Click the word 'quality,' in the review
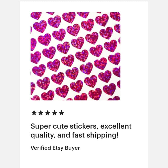This screenshot has width=168, height=168. pyautogui.click(x=43, y=136)
